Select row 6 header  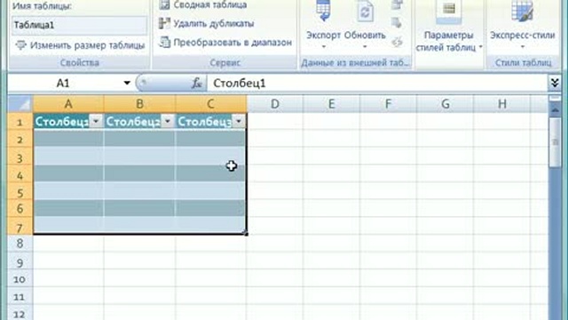20,209
